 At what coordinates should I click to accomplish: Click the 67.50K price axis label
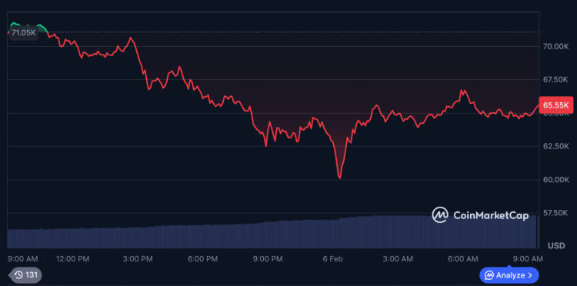click(x=555, y=80)
